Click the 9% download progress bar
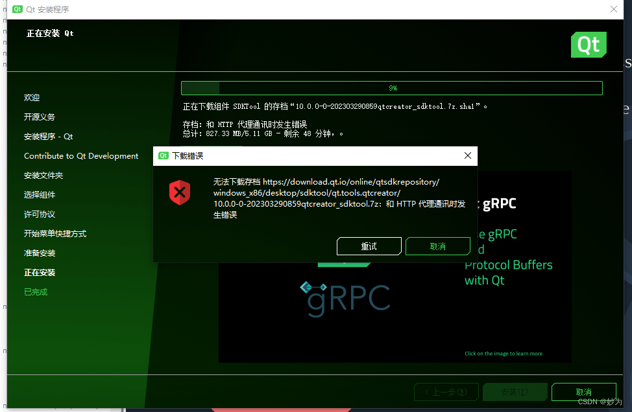The image size is (632, 412). pos(392,88)
